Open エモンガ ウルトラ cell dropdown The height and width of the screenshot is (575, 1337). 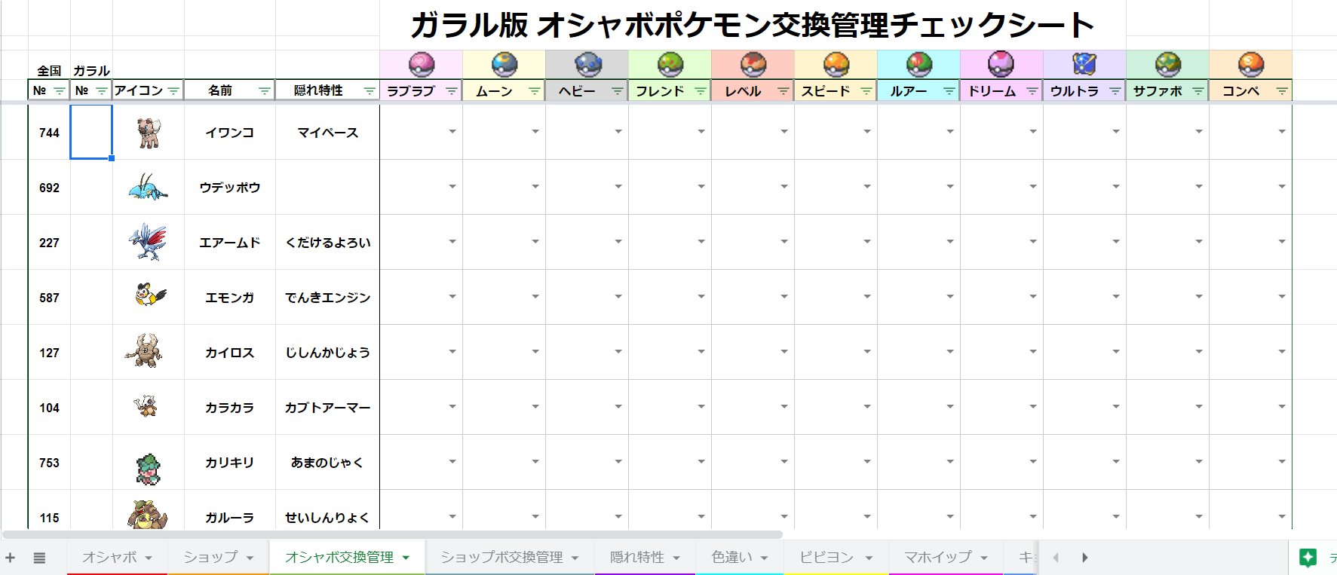click(1116, 297)
